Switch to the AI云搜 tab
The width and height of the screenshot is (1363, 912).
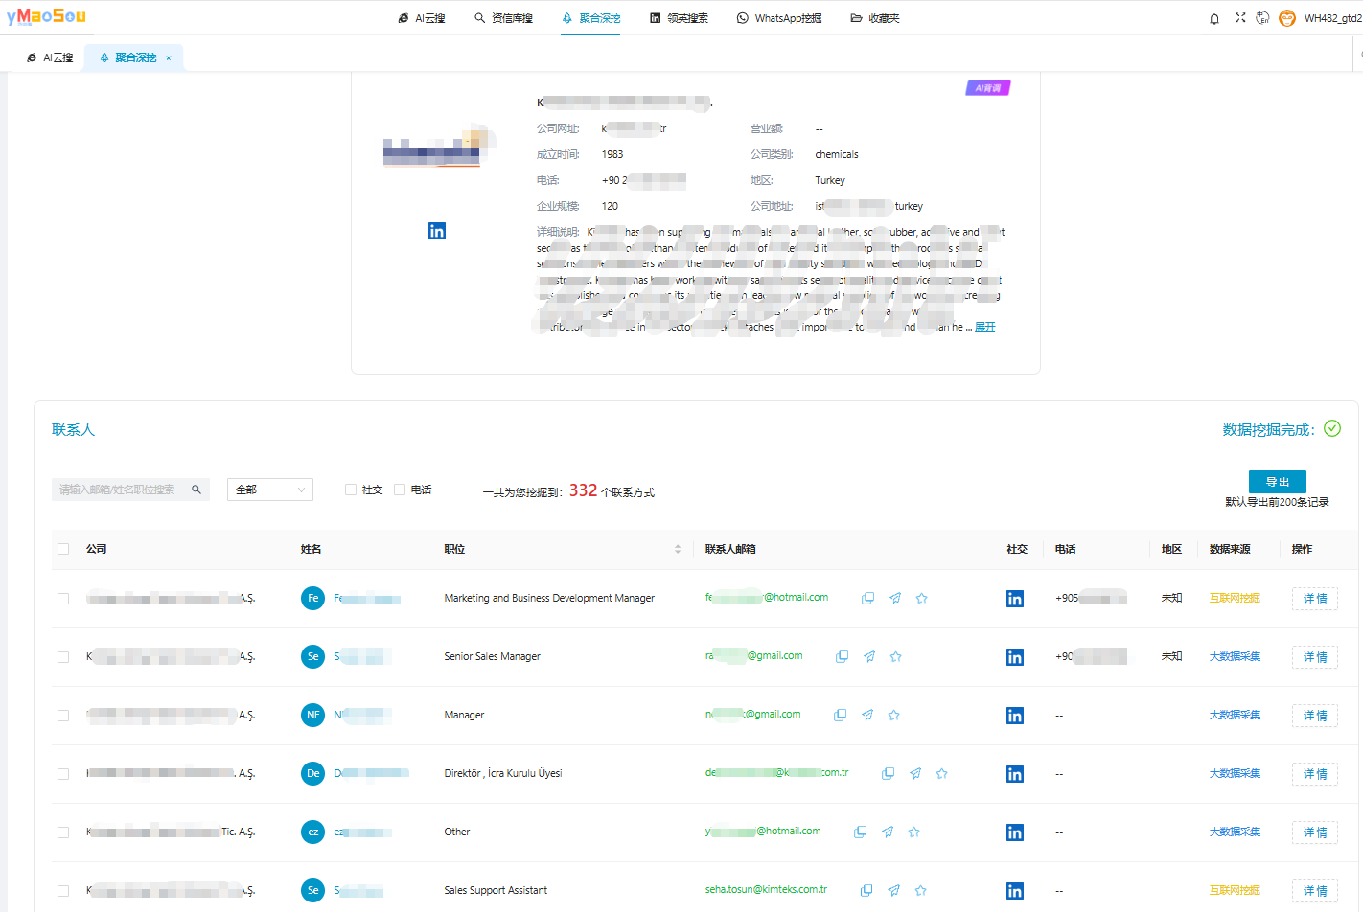pos(51,57)
